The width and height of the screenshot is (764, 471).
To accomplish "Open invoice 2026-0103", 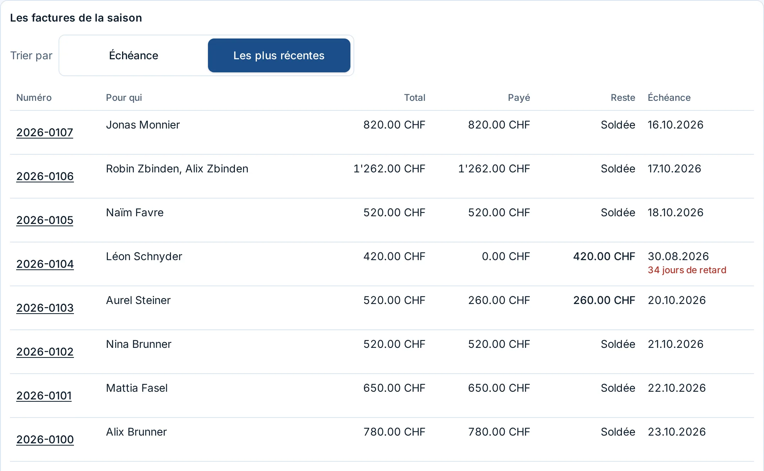I will coord(45,308).
